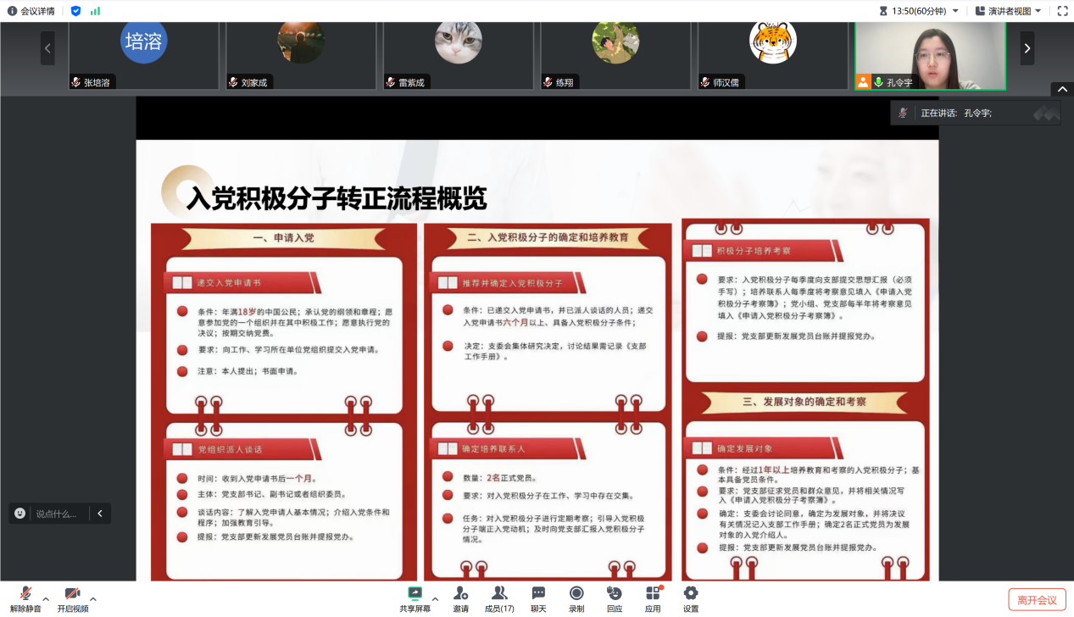
Task: Unmute microphone via 解除静音
Action: click(25, 598)
